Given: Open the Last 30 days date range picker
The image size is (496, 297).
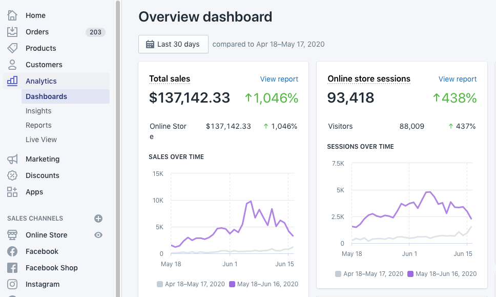Looking at the screenshot, I should 173,44.
